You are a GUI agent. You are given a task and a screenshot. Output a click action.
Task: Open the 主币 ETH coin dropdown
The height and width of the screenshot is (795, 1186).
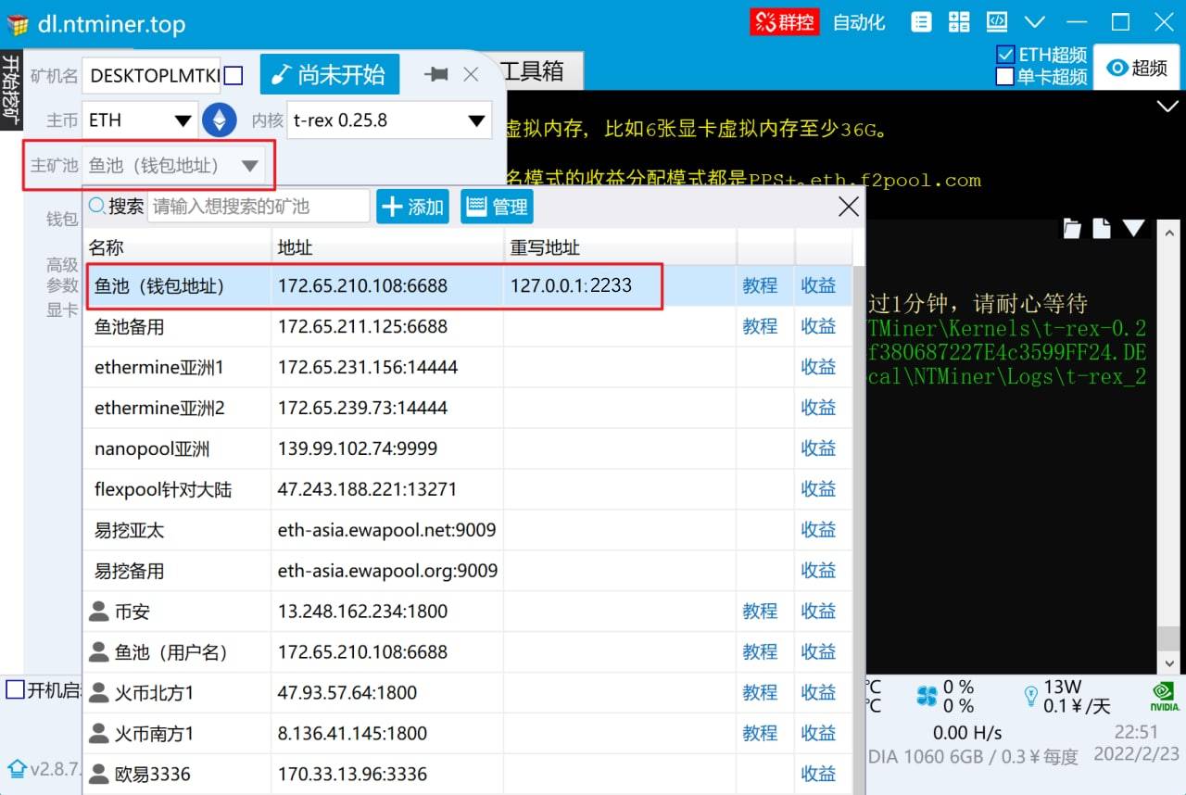tap(140, 120)
